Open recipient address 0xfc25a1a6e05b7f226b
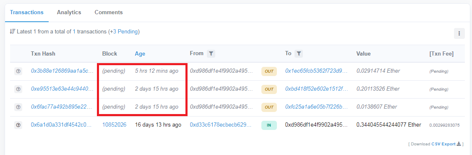 (x=316, y=107)
